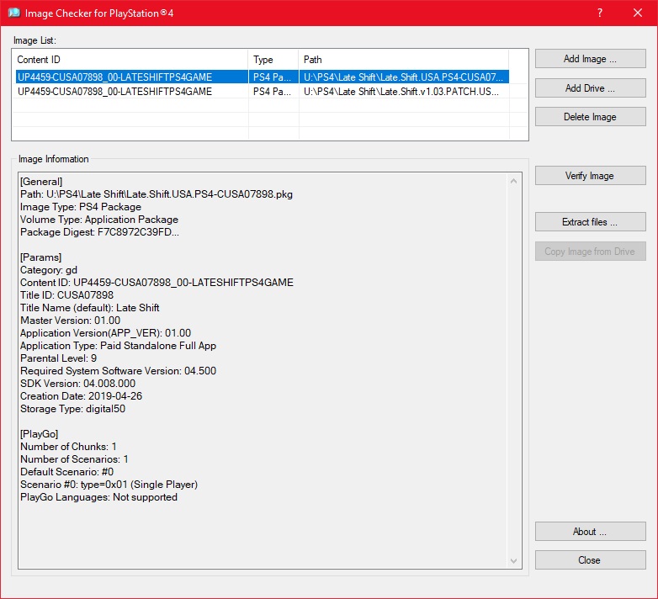
Task: Click the Application Type: Paid Standalone Full App line
Action: [119, 346]
